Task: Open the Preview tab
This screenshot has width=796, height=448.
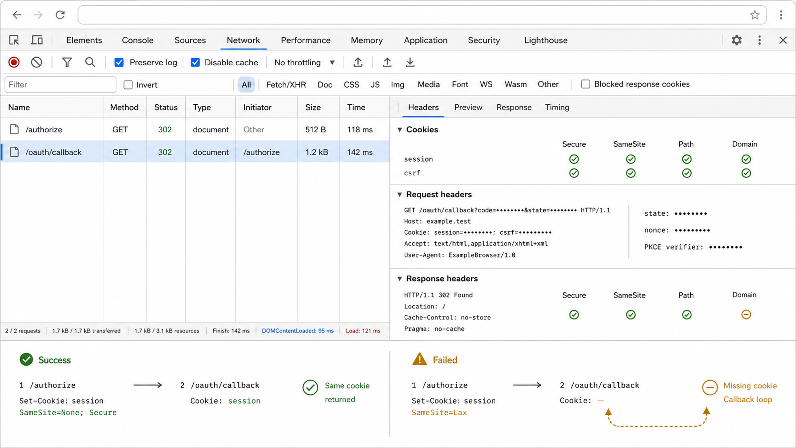Action: pyautogui.click(x=468, y=108)
